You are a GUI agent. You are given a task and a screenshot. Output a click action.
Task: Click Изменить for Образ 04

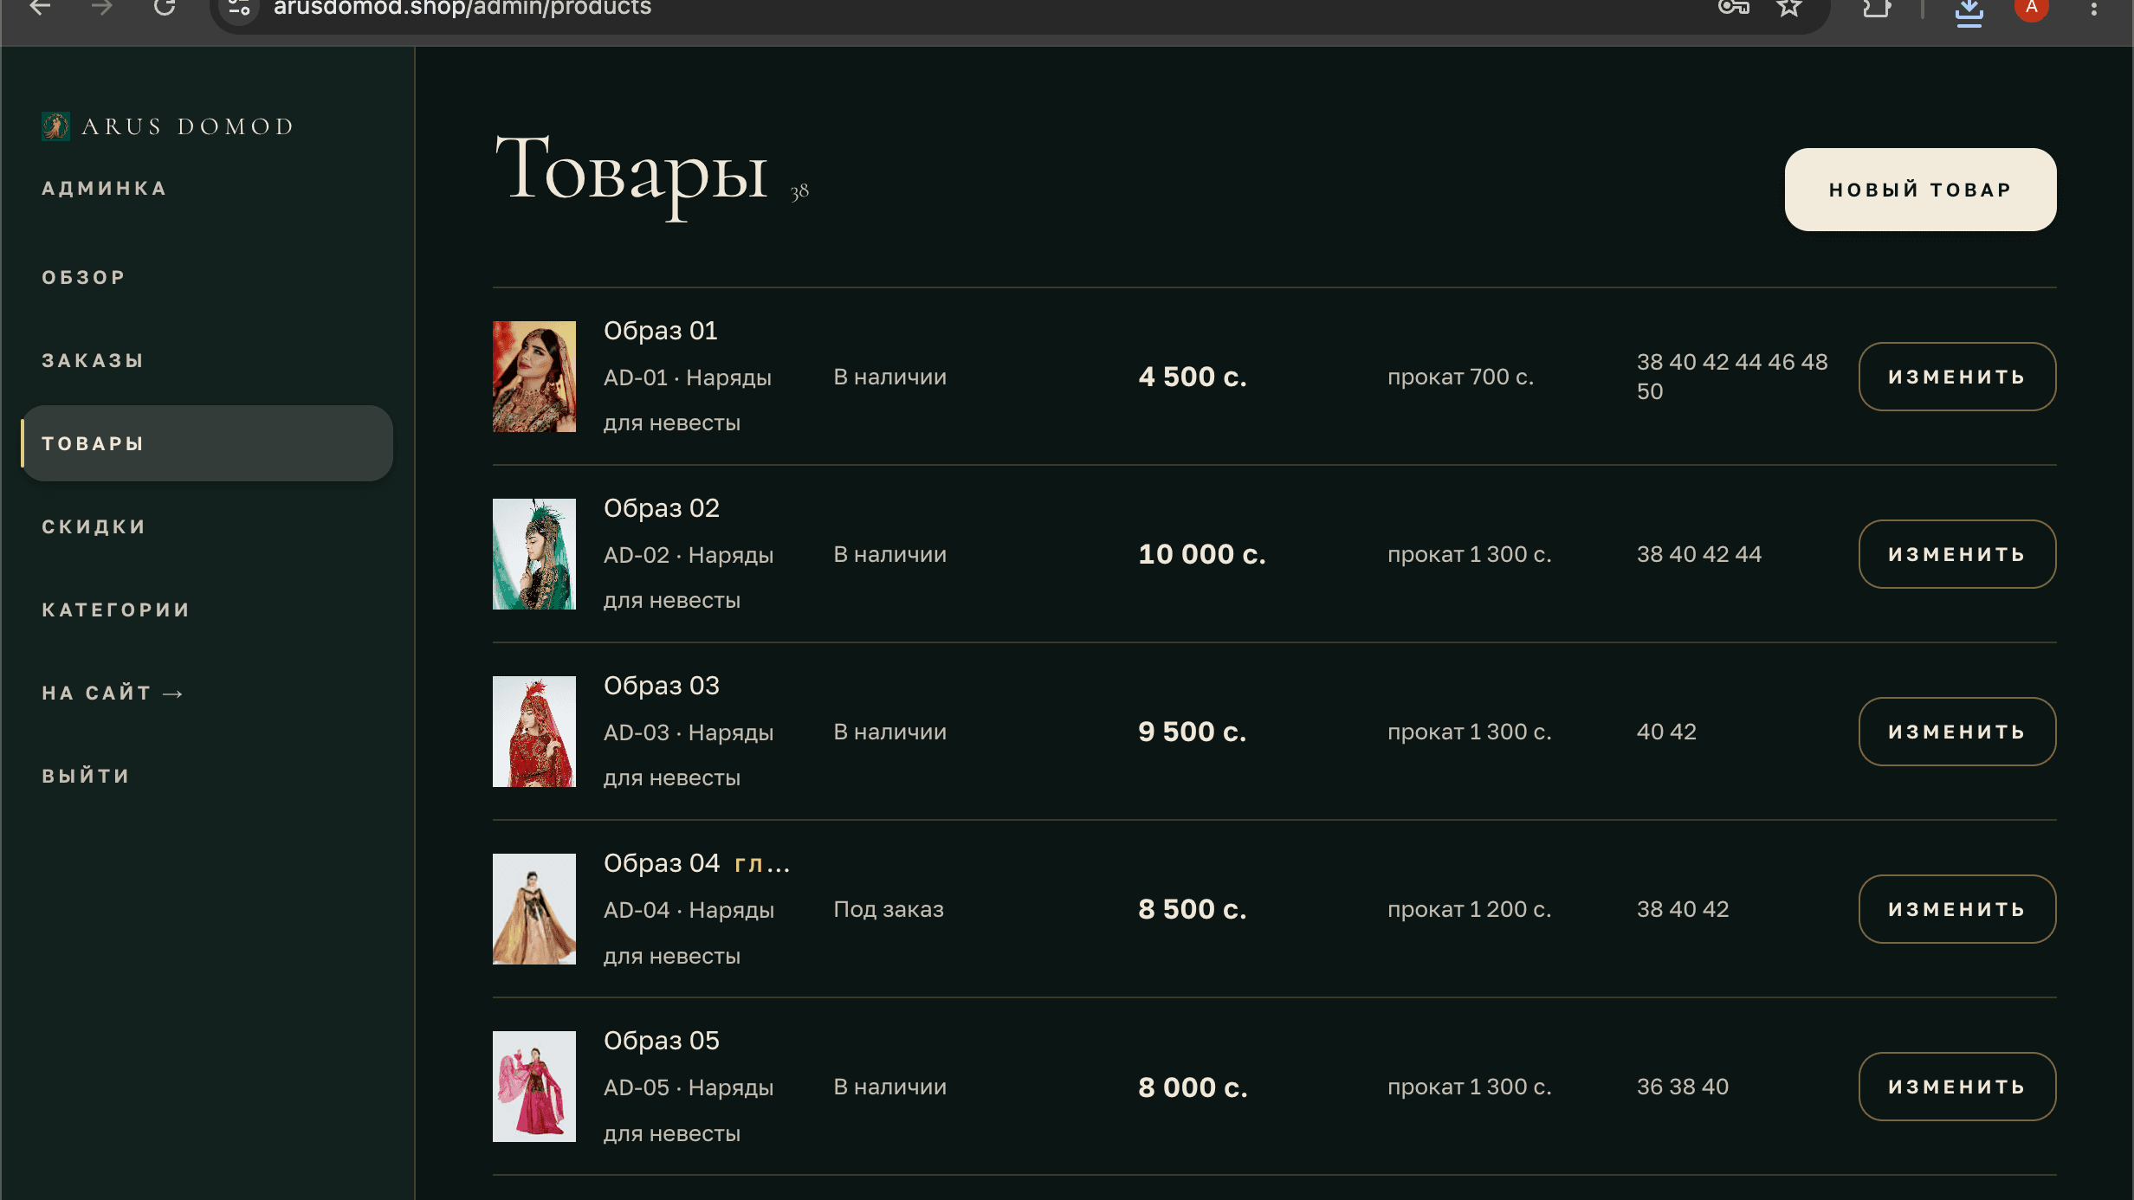click(1957, 909)
